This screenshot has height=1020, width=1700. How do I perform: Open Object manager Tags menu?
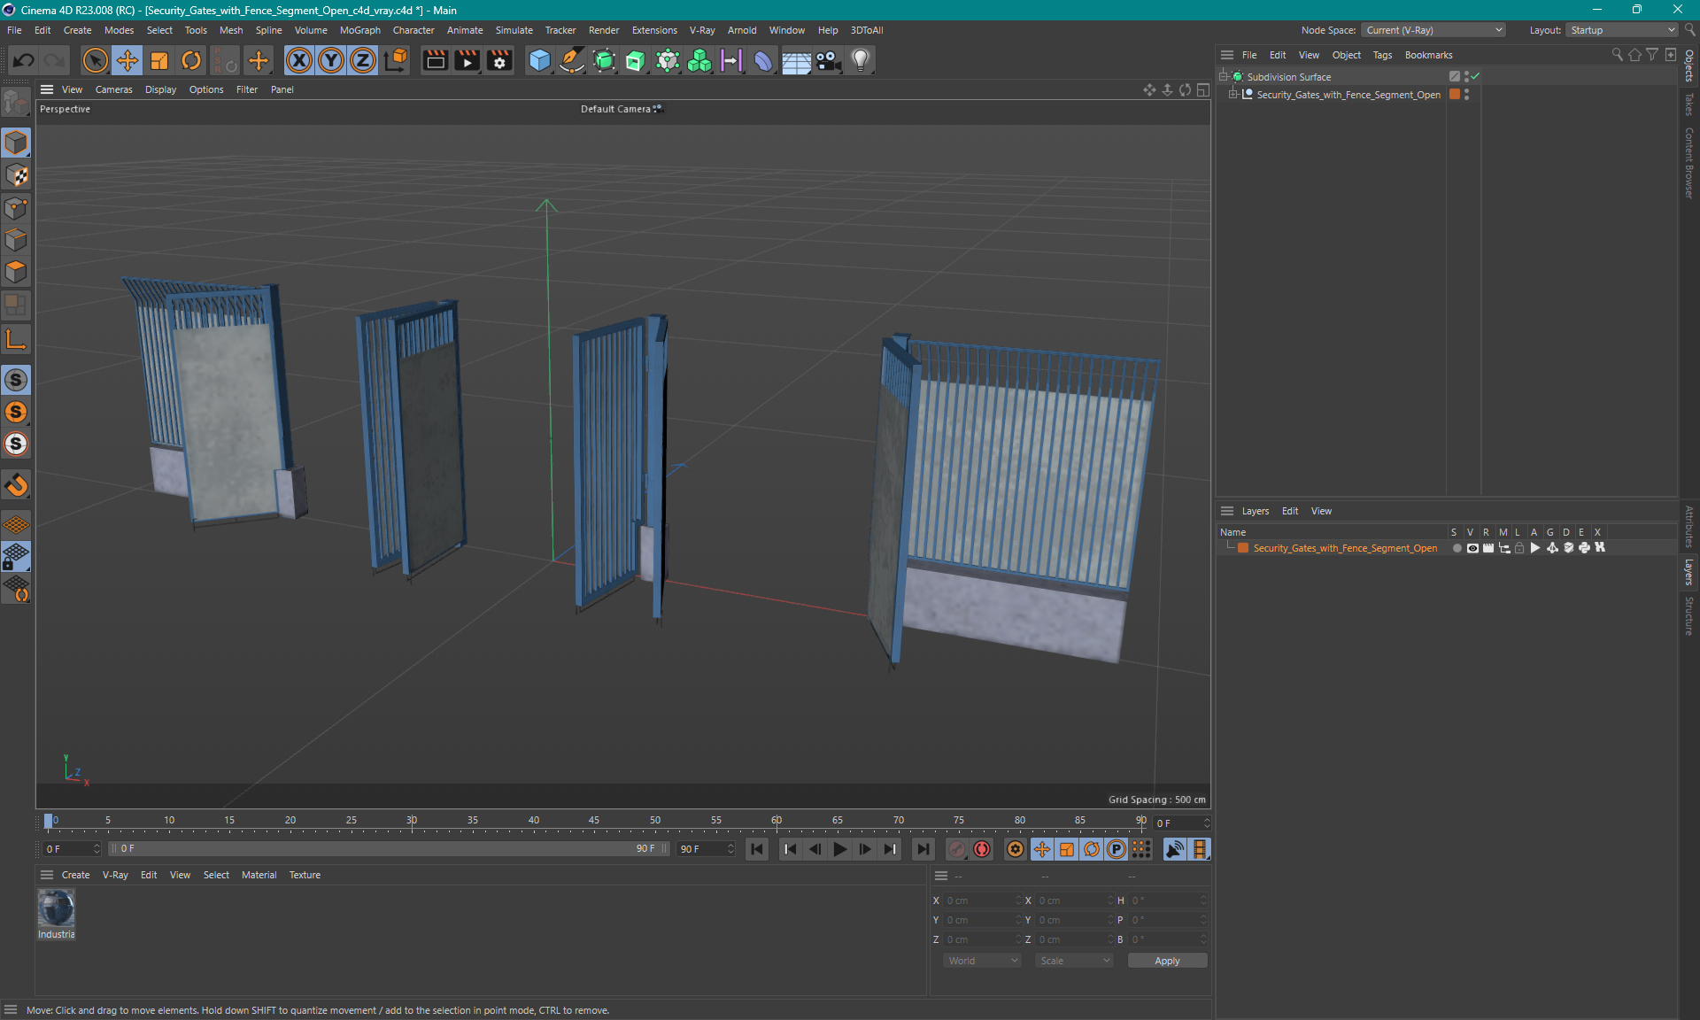point(1382,55)
